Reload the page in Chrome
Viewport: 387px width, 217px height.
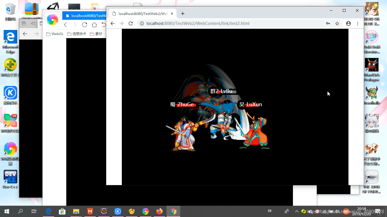click(x=131, y=23)
